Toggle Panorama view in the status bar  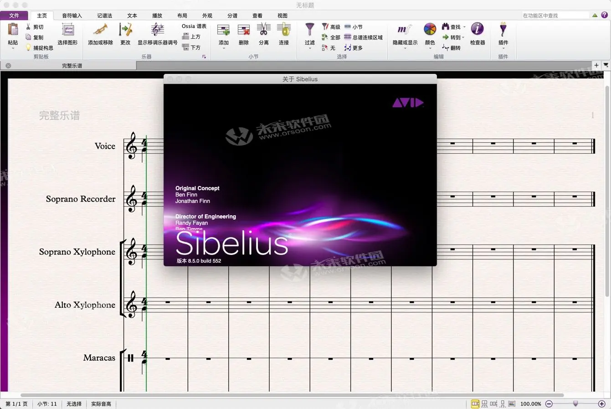pyautogui.click(x=512, y=404)
